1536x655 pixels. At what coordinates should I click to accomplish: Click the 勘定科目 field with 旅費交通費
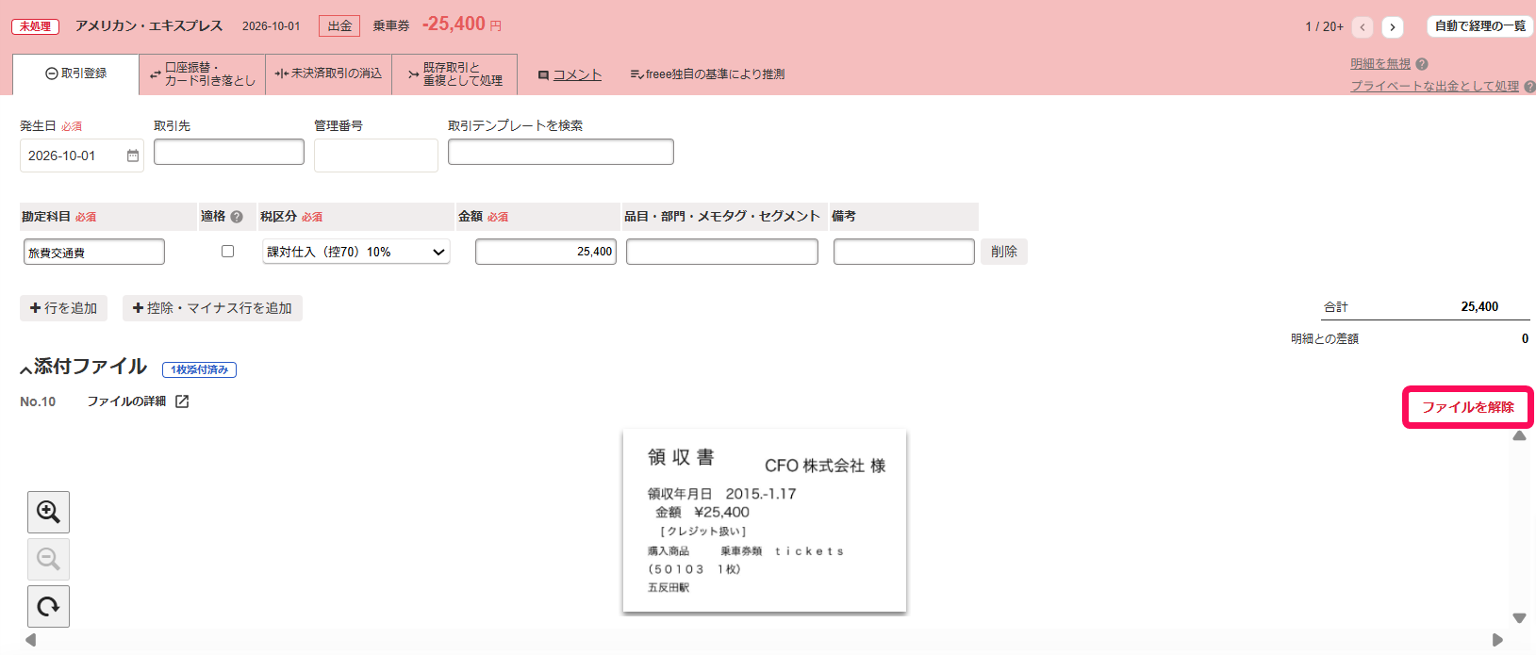coord(94,252)
